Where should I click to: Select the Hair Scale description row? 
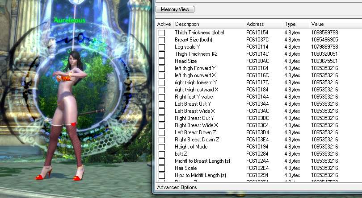(186, 168)
